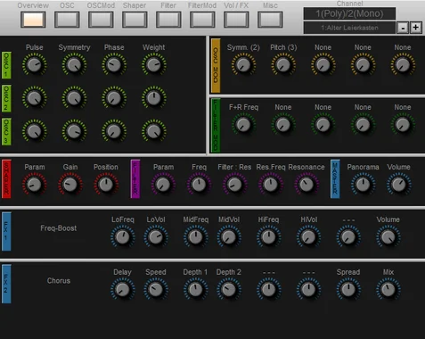Viewport: 425px width, 339px height.
Task: Click the green OSC 1 label
Action: (6, 65)
